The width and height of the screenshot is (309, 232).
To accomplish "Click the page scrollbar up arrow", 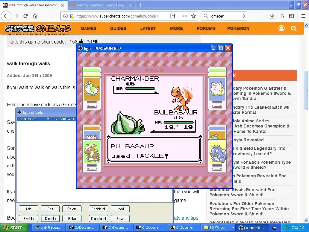I will [x=307, y=25].
